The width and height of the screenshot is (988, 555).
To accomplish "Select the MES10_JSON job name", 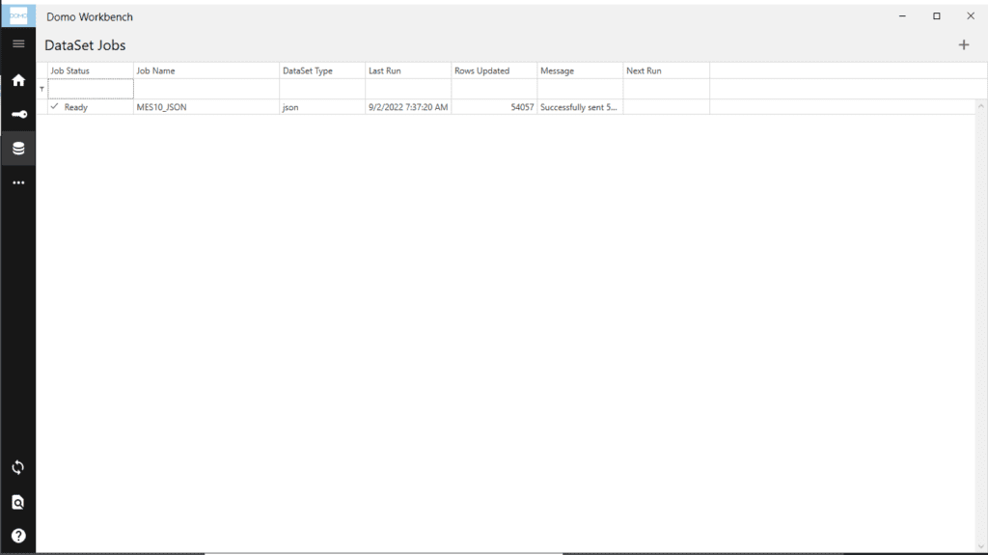I will click(x=161, y=107).
